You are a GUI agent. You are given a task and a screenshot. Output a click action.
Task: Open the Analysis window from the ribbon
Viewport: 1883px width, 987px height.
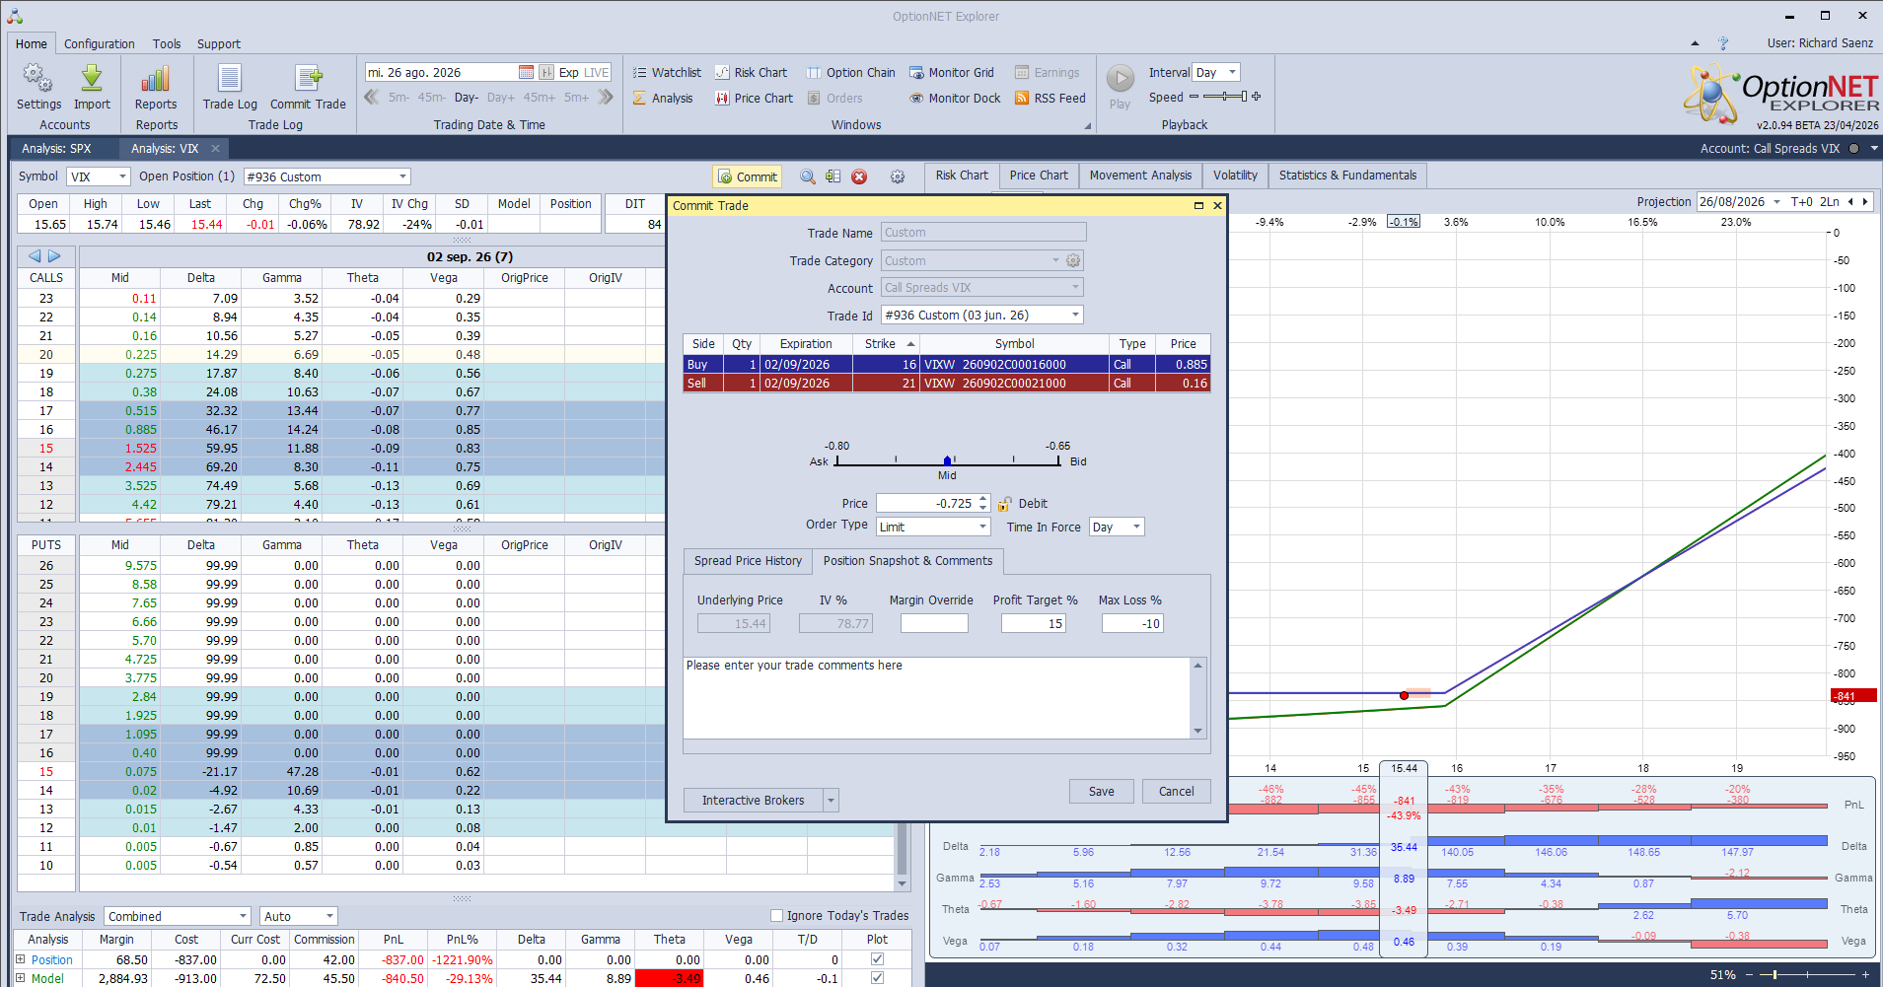tap(663, 98)
